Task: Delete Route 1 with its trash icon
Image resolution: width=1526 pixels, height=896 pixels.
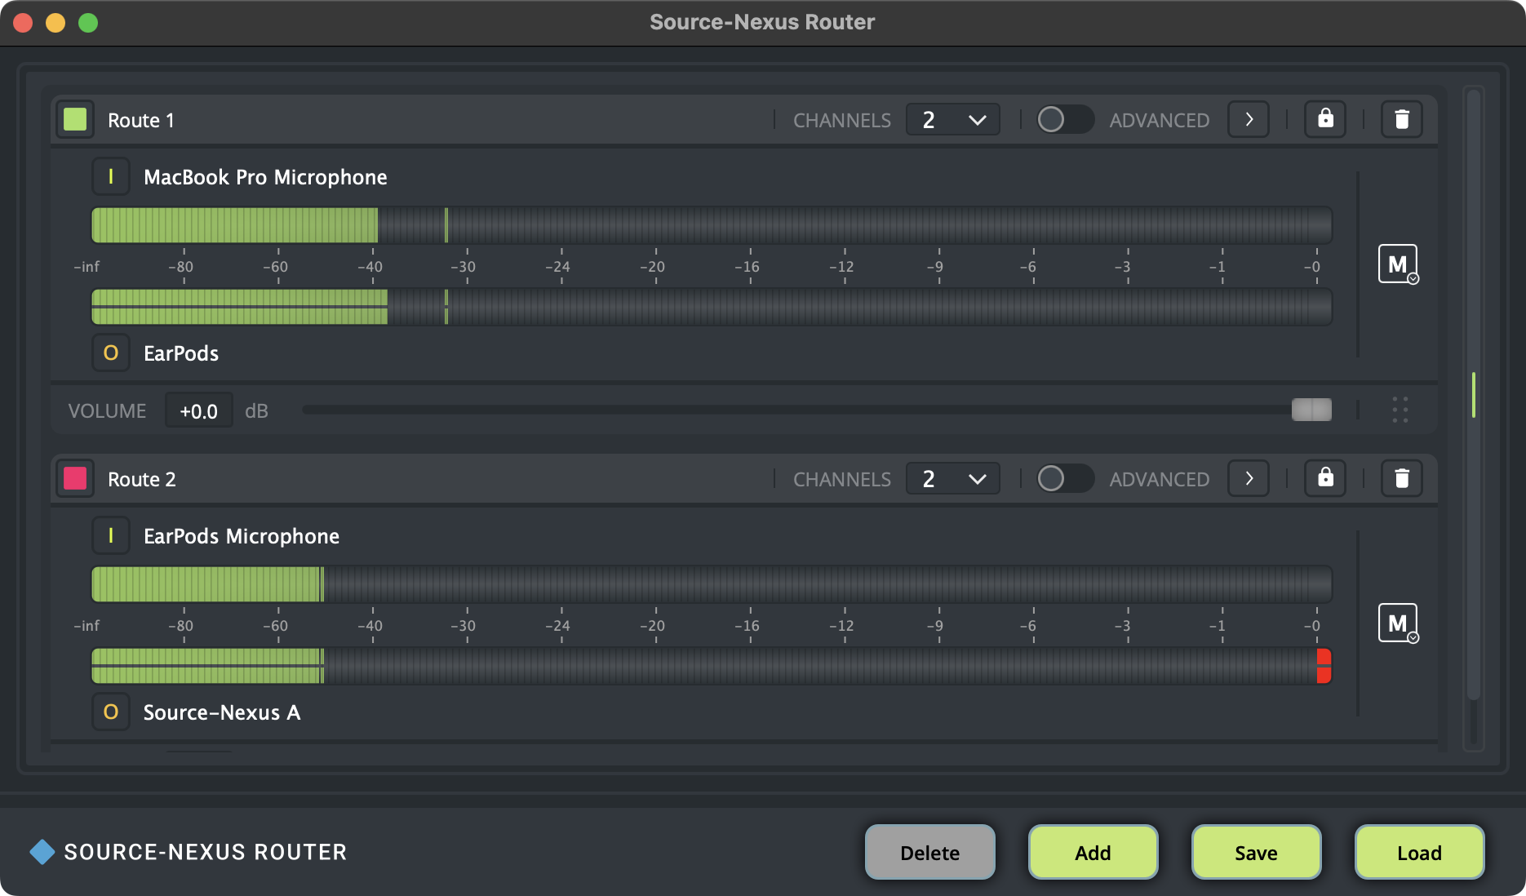Action: 1402,119
